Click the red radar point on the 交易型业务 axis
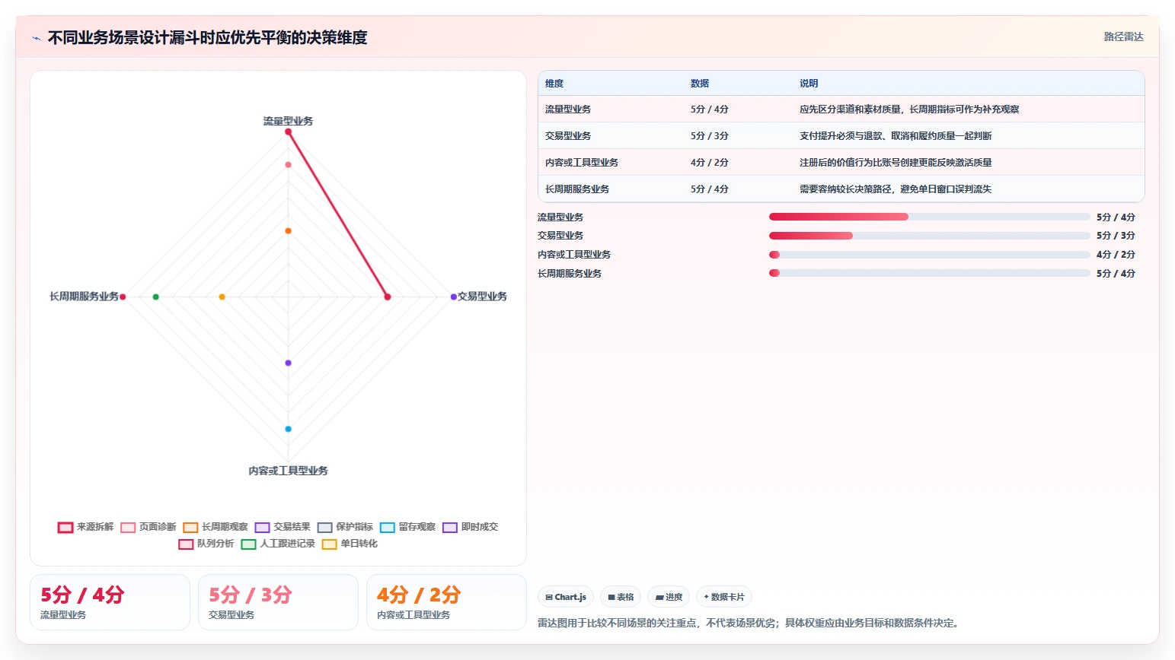The width and height of the screenshot is (1175, 660). click(388, 297)
